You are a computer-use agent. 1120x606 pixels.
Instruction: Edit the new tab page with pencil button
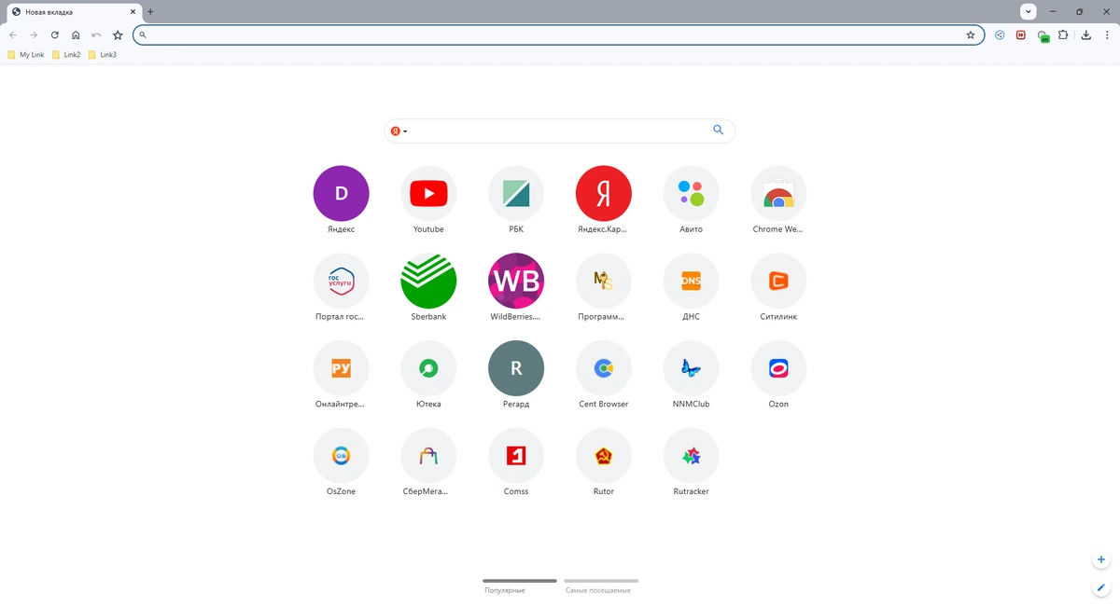click(1101, 588)
